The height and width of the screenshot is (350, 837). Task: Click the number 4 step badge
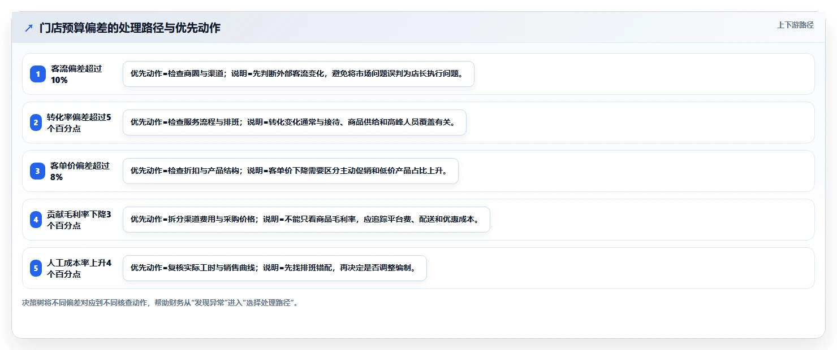(x=36, y=220)
